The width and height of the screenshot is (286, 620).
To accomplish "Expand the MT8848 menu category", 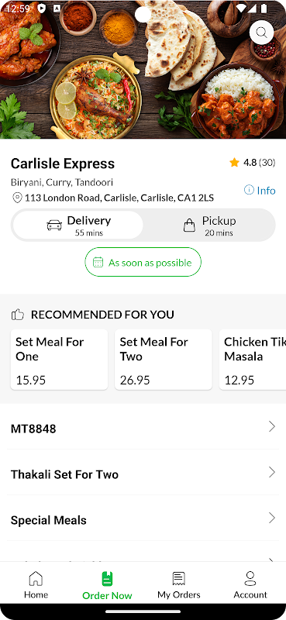I will point(143,428).
